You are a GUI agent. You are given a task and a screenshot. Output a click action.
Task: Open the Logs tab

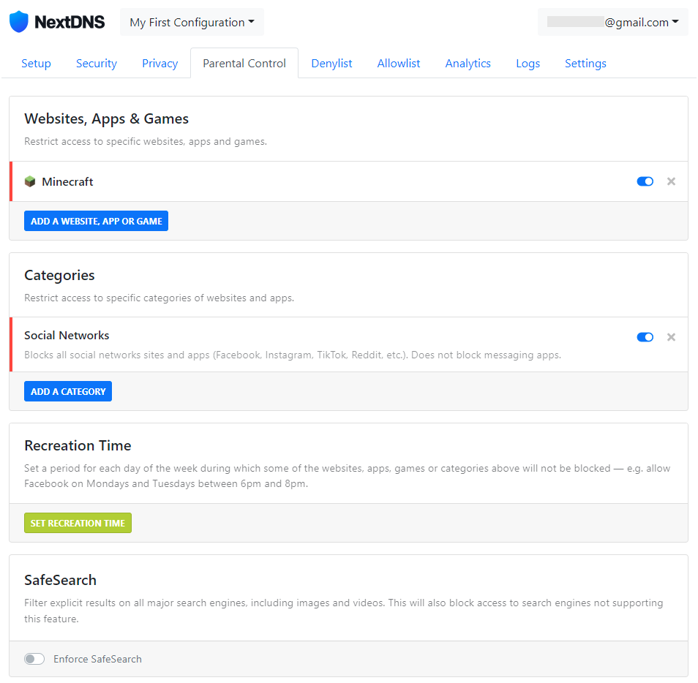pos(528,64)
